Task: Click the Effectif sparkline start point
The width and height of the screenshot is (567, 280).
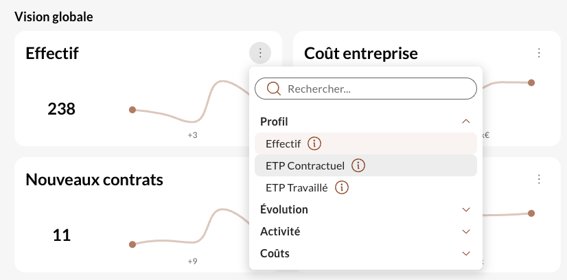Action: pos(132,110)
